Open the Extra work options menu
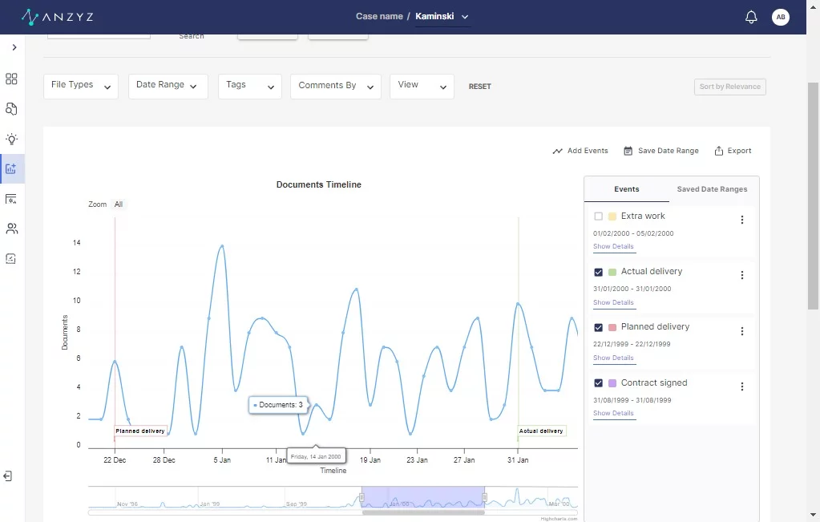 point(741,220)
